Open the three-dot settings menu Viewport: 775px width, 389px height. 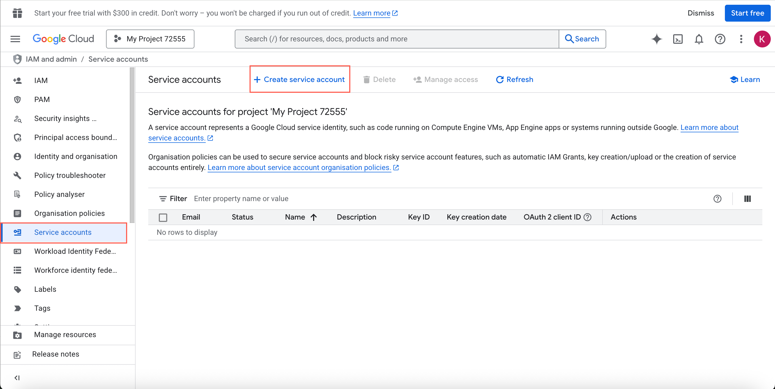(741, 39)
